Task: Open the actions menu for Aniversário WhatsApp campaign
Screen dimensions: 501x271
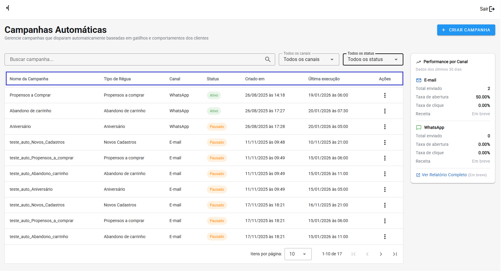Action: [385, 127]
